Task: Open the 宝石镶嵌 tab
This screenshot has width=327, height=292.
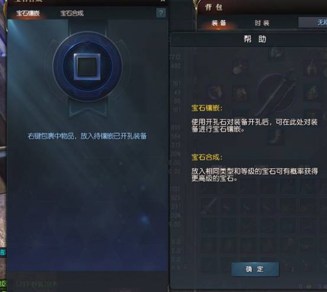Action: (x=28, y=13)
